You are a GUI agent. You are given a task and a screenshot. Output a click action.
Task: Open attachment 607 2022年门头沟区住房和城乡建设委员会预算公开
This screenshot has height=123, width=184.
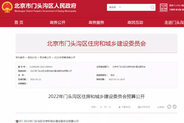tap(48, 121)
